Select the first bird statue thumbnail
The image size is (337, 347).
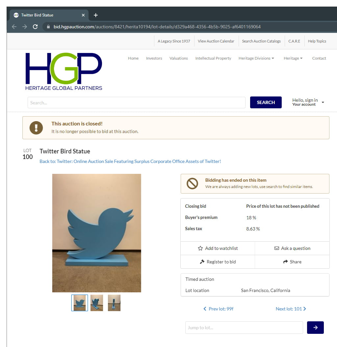80,303
